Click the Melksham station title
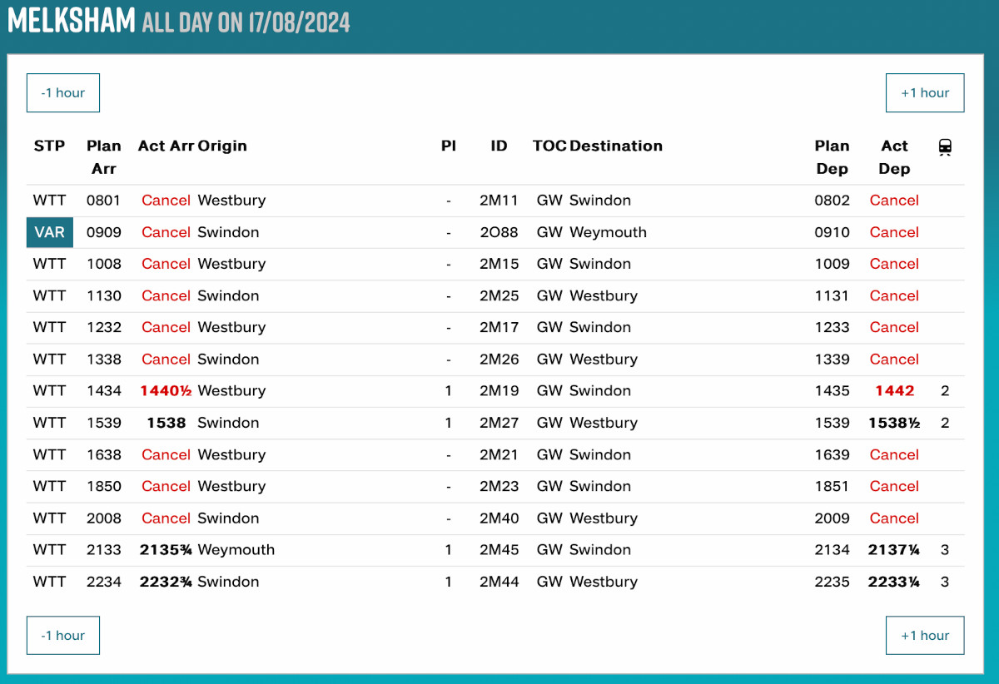This screenshot has width=999, height=684. click(x=72, y=20)
